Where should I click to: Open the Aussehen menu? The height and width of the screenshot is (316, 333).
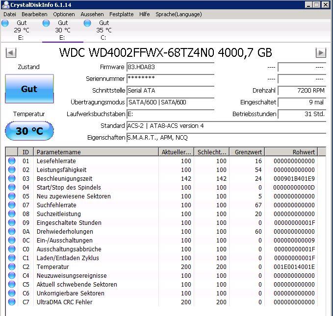(92, 14)
